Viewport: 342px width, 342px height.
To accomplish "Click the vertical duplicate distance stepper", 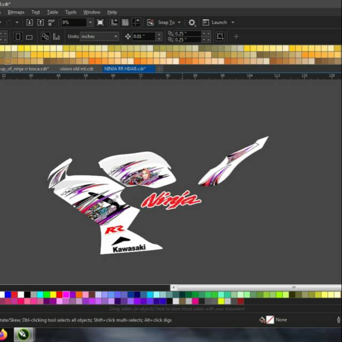I will tap(206, 40).
